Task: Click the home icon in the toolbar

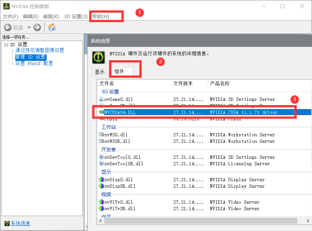Action: 51,27
